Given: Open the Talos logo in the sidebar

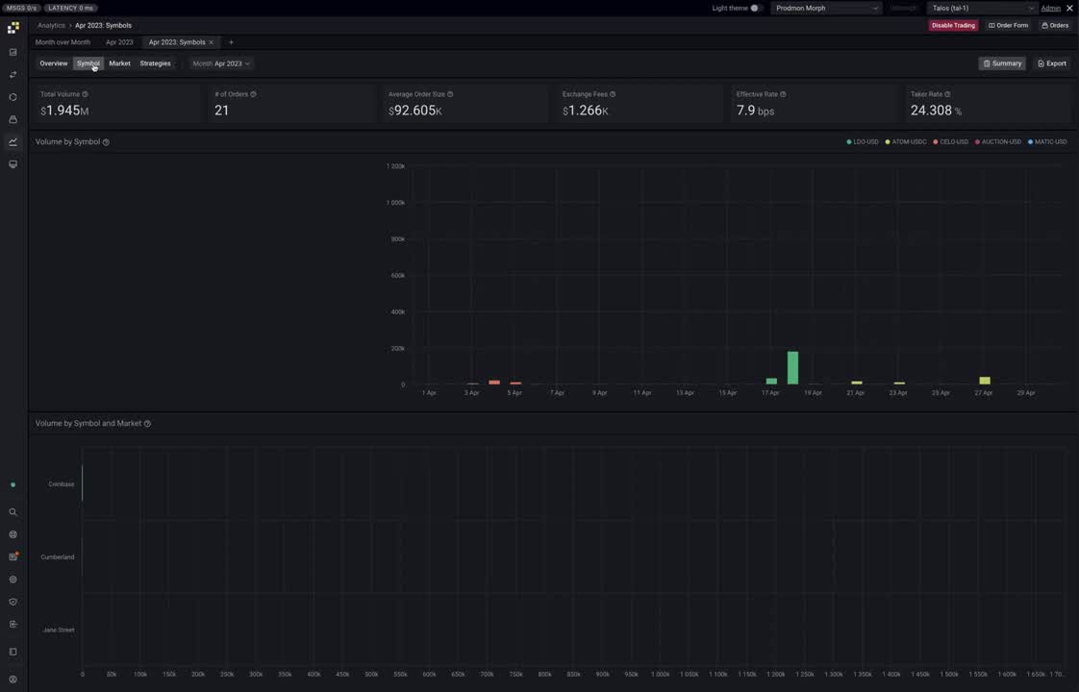Looking at the screenshot, I should 13,27.
